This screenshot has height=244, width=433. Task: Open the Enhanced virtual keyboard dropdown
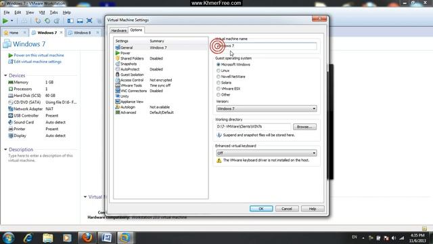pos(267,153)
